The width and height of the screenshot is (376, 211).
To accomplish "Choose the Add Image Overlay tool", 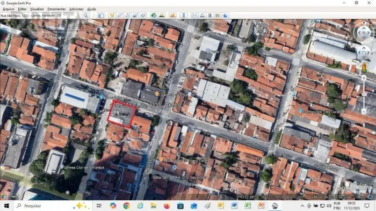I will [135, 16].
